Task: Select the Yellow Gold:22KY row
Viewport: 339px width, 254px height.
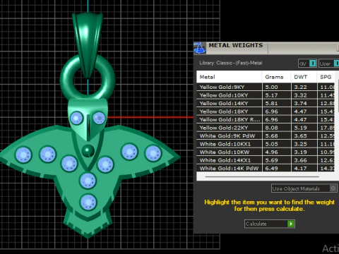Action: tap(266, 128)
